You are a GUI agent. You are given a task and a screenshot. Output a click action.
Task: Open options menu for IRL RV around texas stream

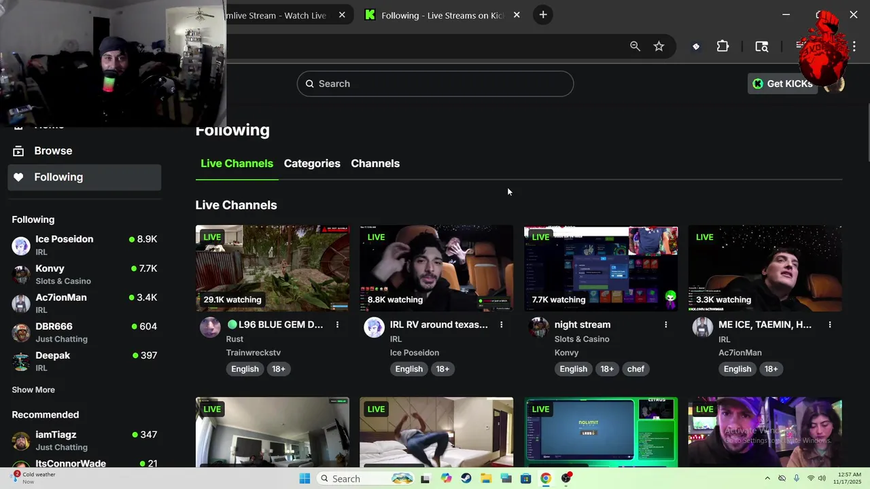click(502, 325)
